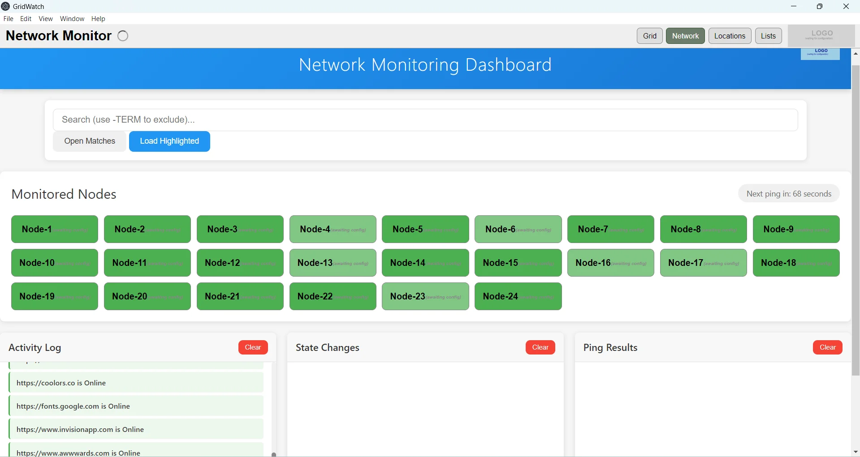Screen dimensions: 860x457
Task: Select the Node-1 monitored node
Action: [54, 229]
